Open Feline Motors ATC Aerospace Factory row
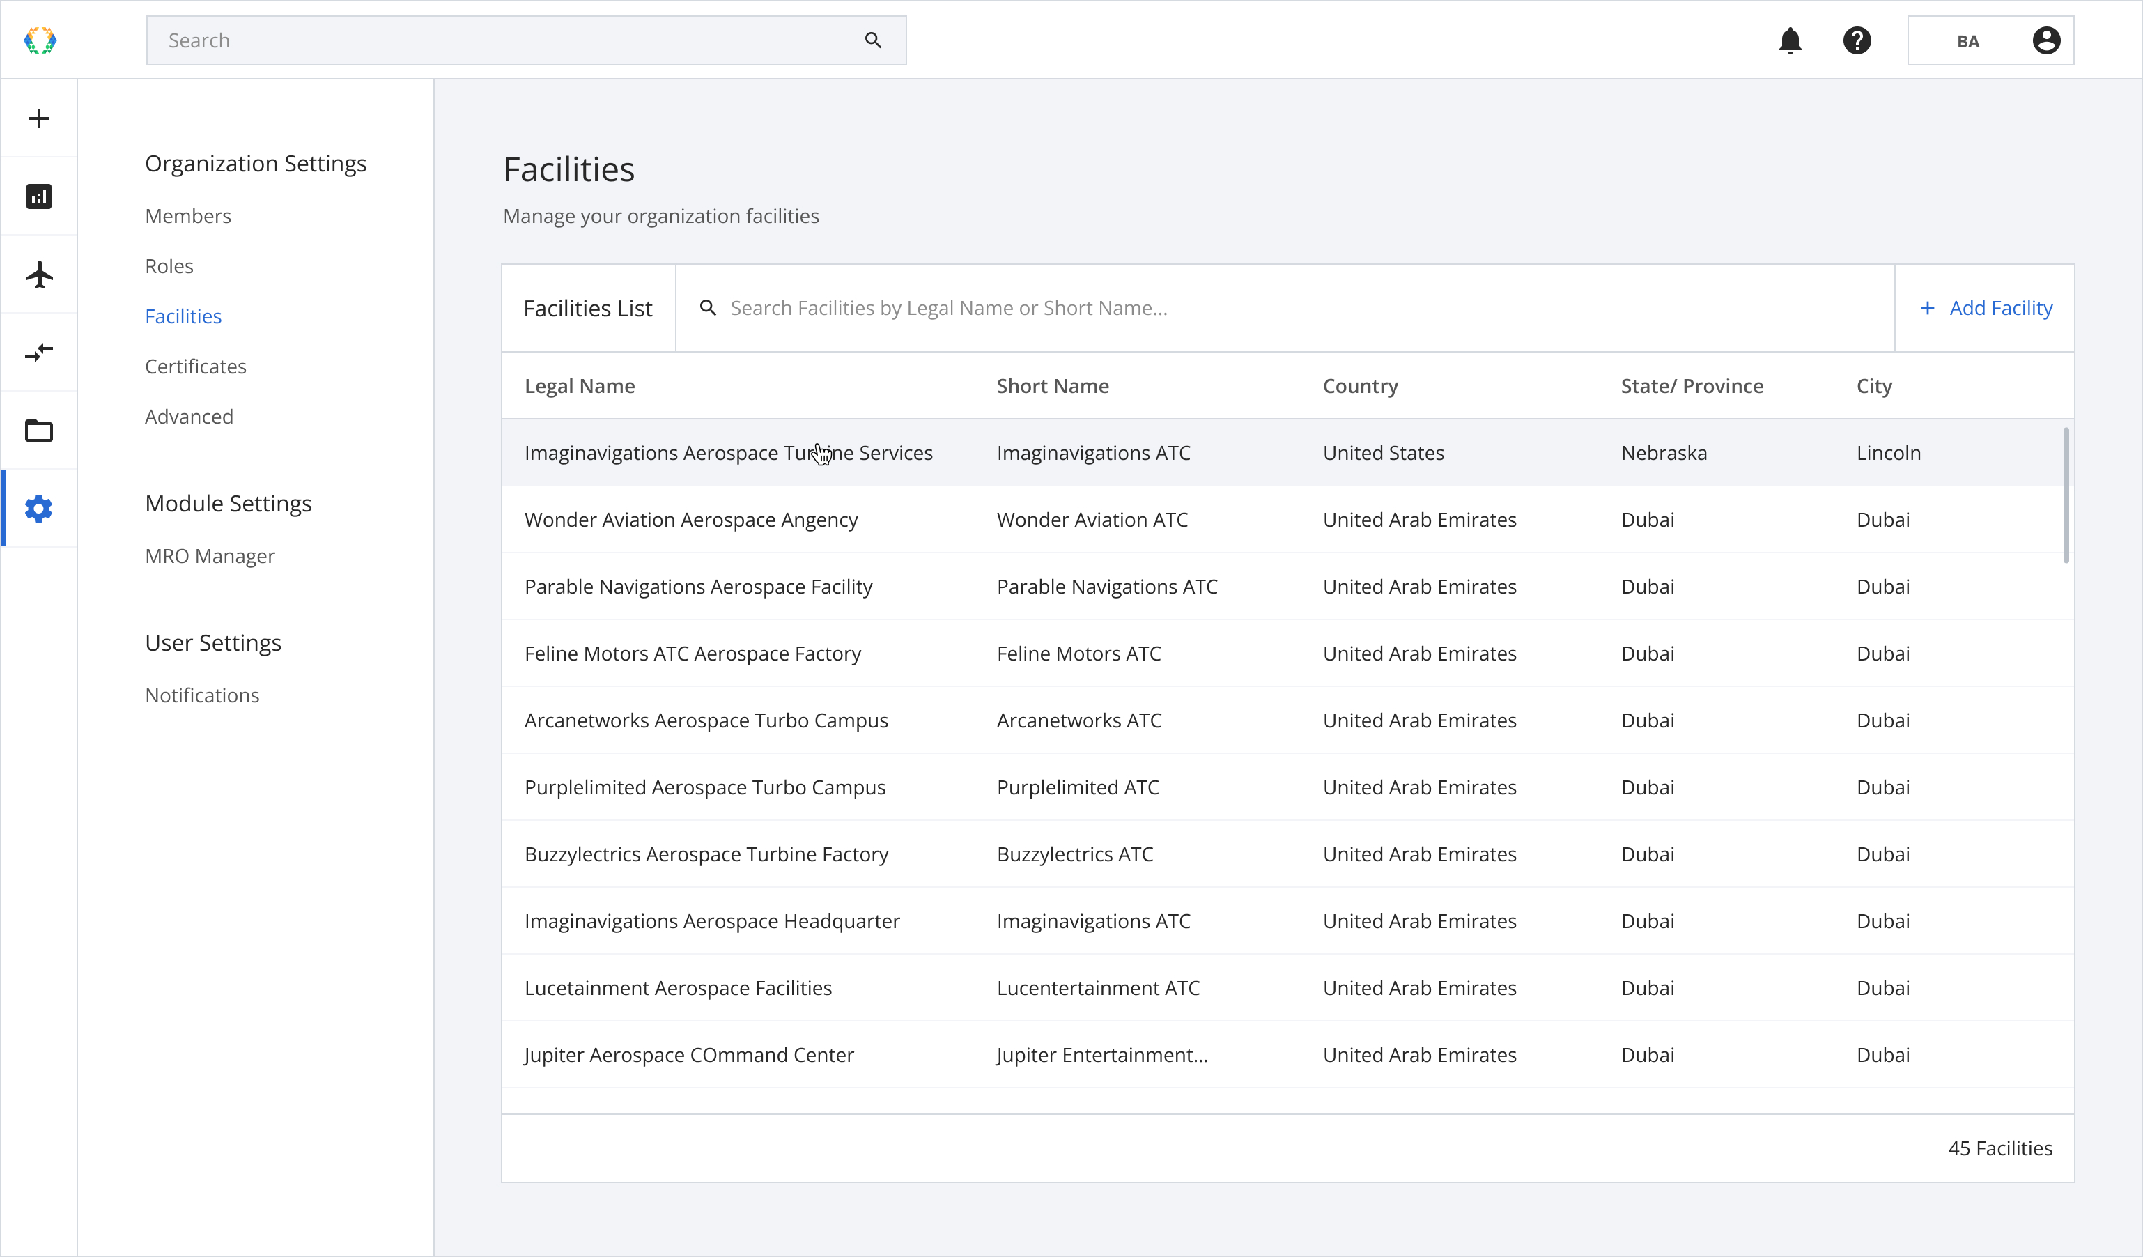The image size is (2143, 1257). click(x=1287, y=654)
